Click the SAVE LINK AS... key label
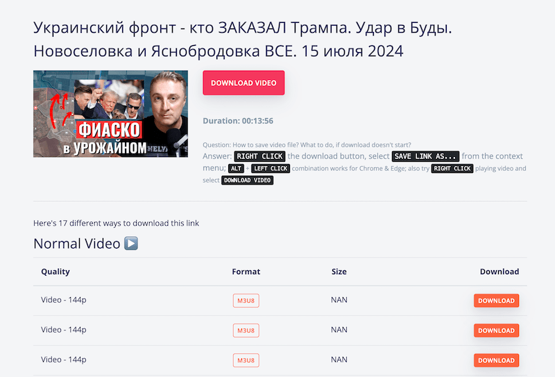Viewport: 555px width, 377px height. pos(425,156)
